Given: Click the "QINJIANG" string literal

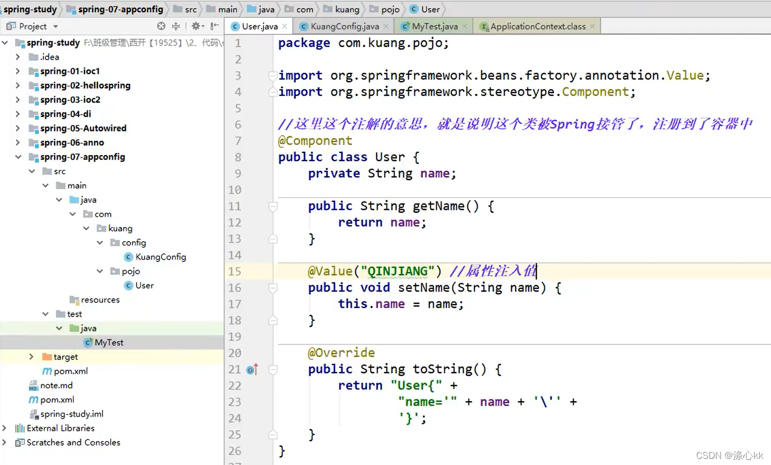Looking at the screenshot, I should [397, 271].
